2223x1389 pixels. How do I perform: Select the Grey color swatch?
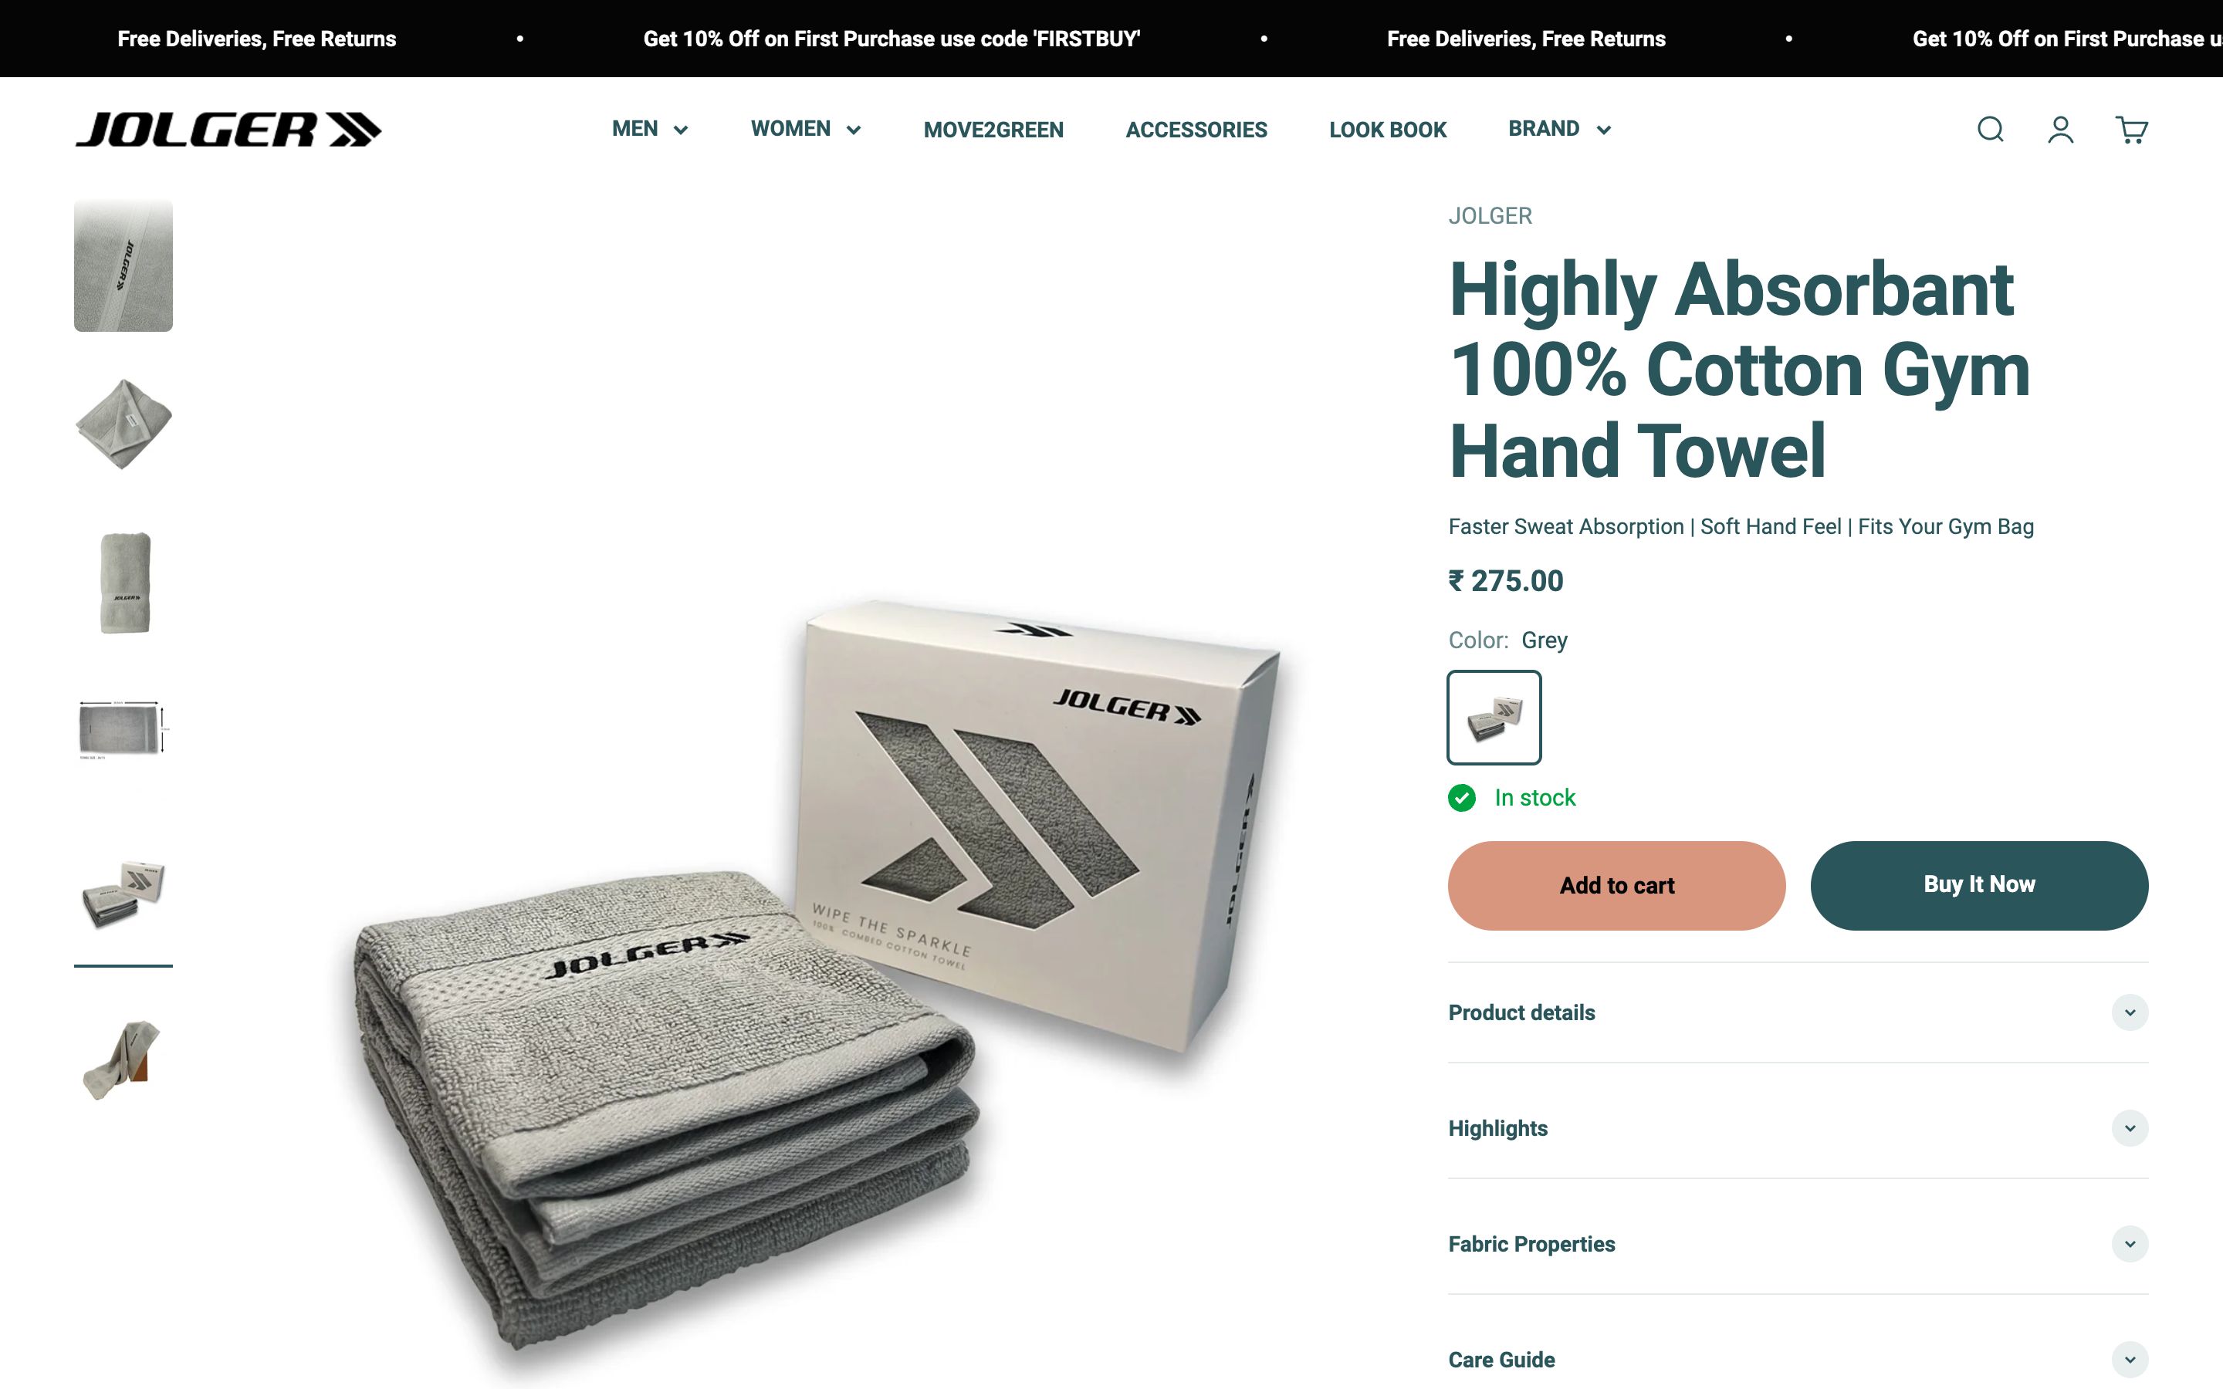[x=1494, y=718]
